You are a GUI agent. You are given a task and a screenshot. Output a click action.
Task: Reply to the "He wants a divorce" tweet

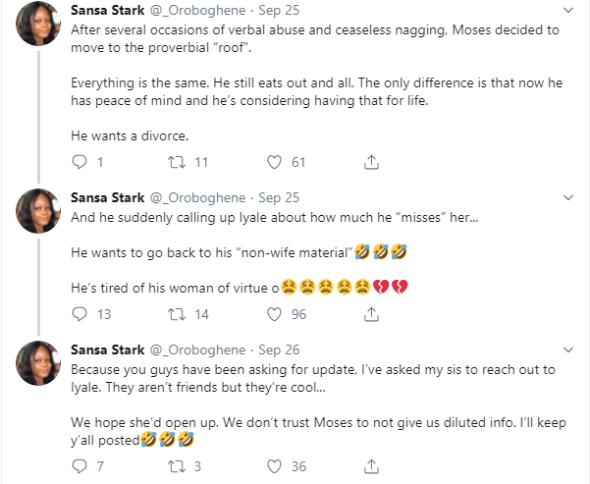pyautogui.click(x=80, y=162)
